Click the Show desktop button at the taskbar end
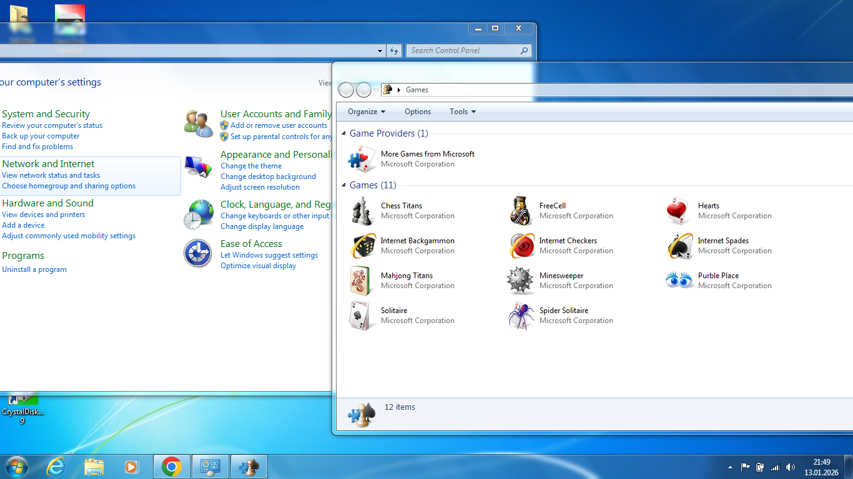The height and width of the screenshot is (479, 853). [849, 467]
